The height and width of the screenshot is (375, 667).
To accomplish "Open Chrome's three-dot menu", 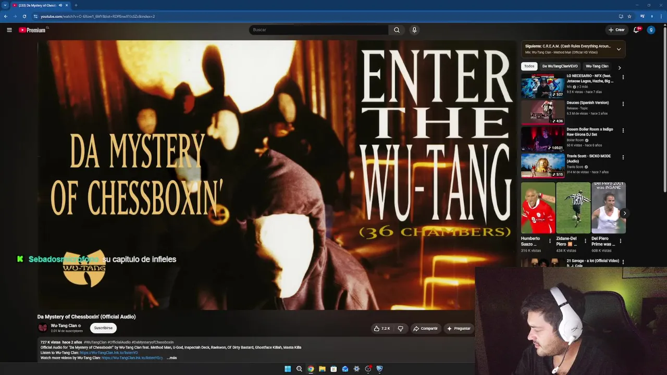I will pos(661,16).
